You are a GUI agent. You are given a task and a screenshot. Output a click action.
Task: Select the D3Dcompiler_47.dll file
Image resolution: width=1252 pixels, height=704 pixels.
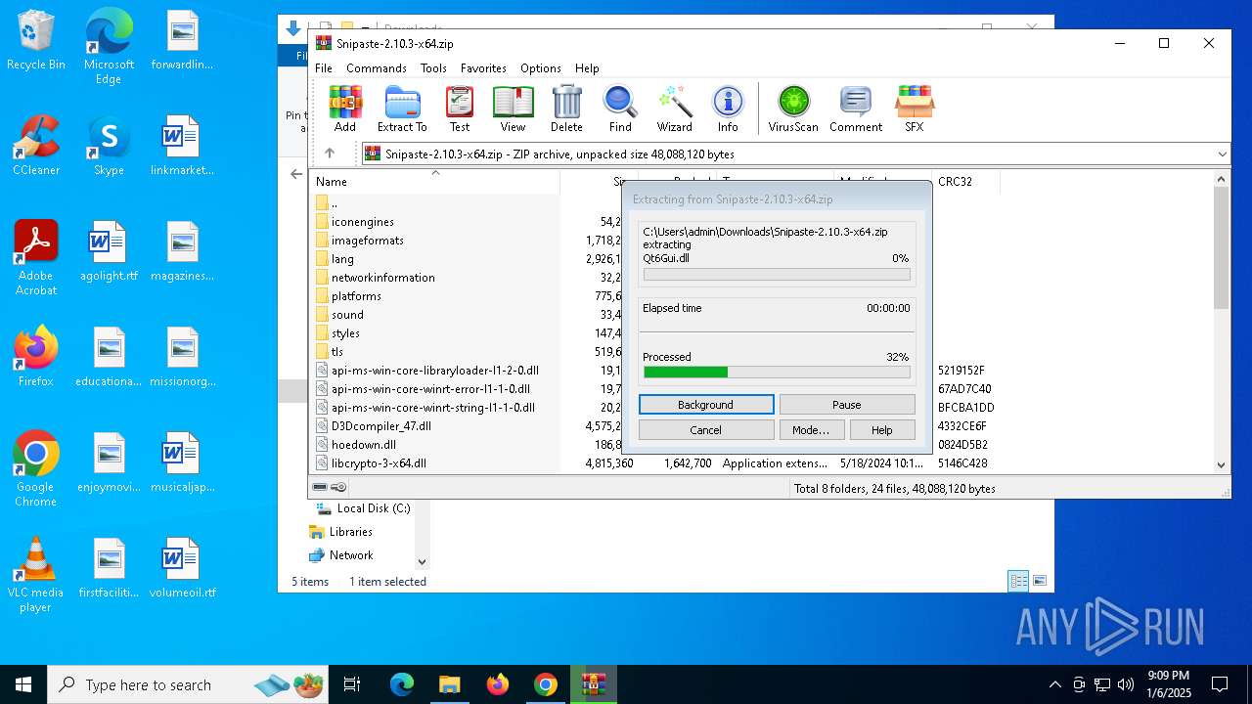(x=381, y=426)
